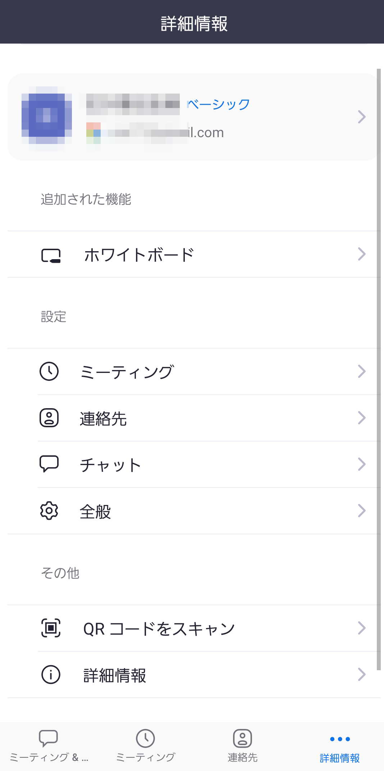Viewport: 384px width, 771px height.
Task: Open the ホワイトボード row chevron
Action: coord(362,254)
